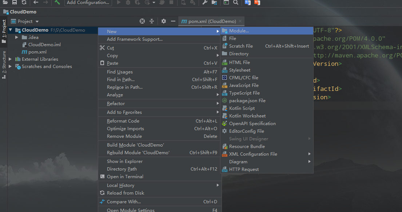Viewport: 402px width, 212px height.
Task: Expand the .idea folder
Action: pos(17,37)
